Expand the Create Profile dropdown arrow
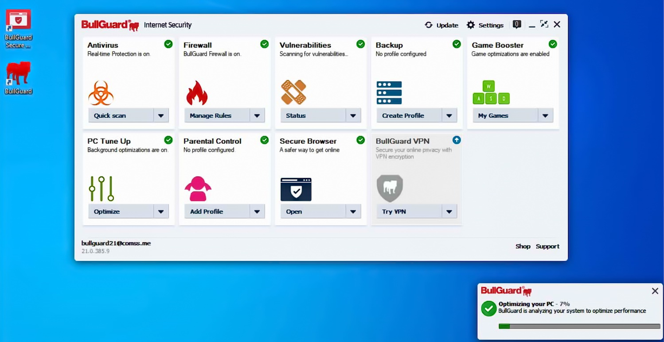This screenshot has width=664, height=342. pos(449,115)
